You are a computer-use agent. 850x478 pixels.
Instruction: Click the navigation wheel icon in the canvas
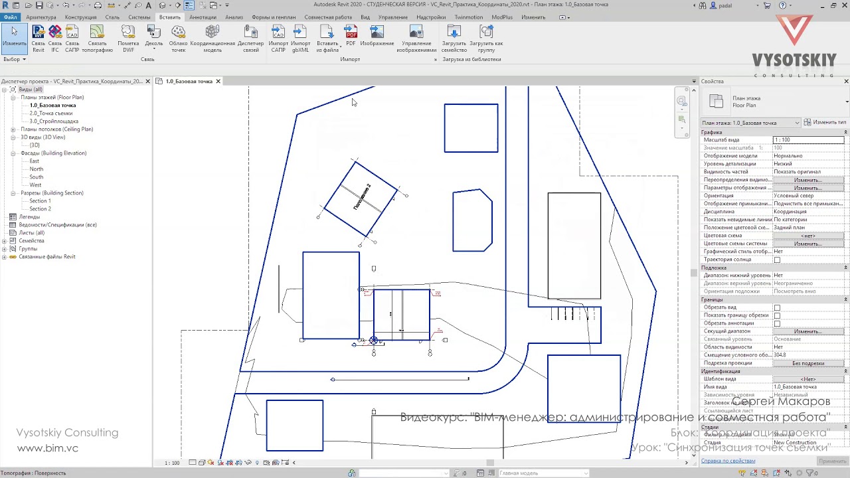(x=681, y=101)
